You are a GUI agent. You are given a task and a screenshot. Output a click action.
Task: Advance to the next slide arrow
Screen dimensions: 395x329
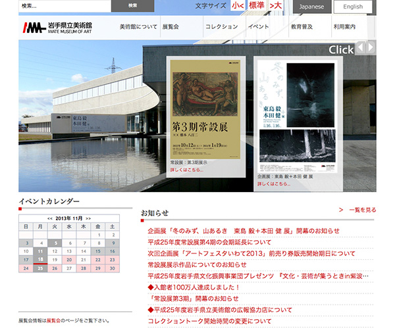[371, 48]
